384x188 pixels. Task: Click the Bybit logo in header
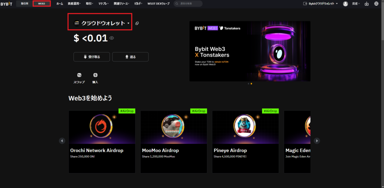(x=6, y=4)
